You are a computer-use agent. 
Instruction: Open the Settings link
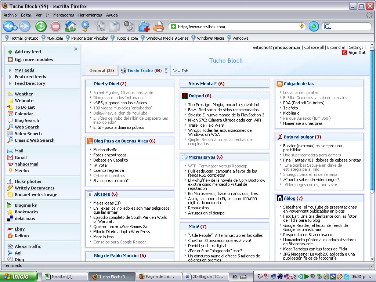[x=356, y=47]
